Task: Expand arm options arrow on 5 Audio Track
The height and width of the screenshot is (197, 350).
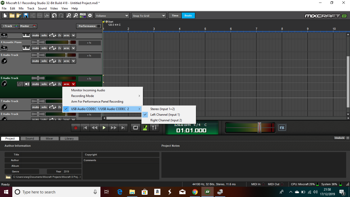Action: pos(74,61)
